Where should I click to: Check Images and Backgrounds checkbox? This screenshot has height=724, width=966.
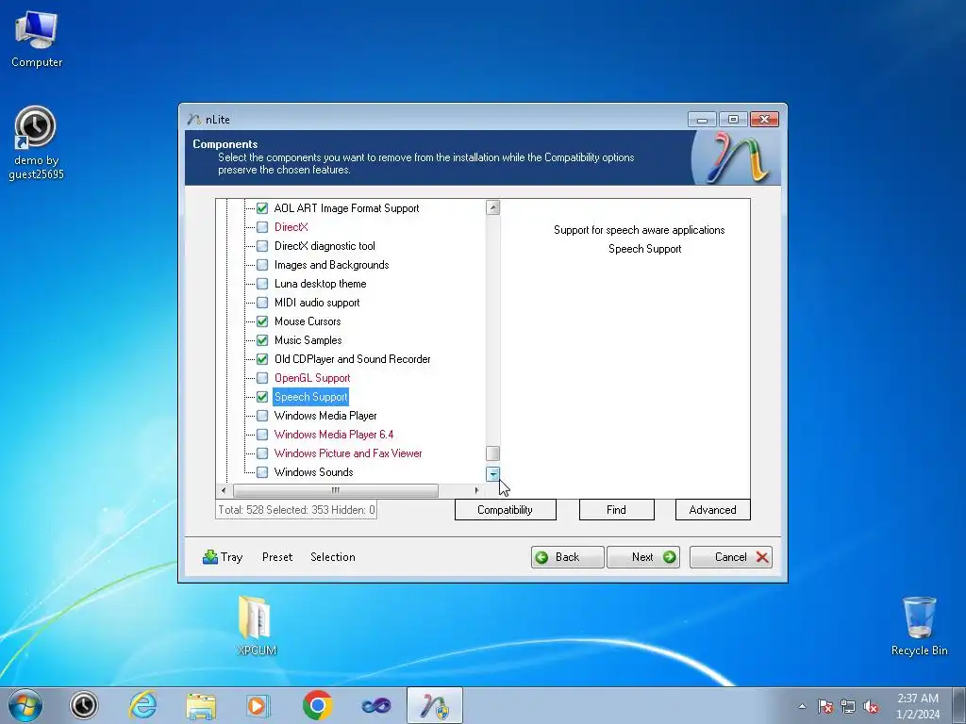(262, 265)
